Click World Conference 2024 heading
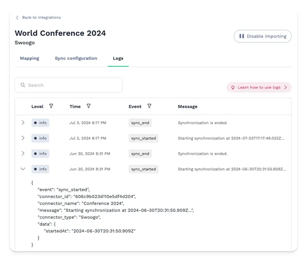Screen dimensions: 307x261 point(60,33)
